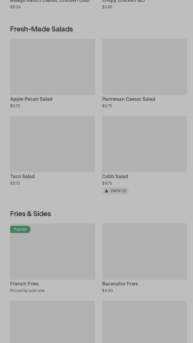The image size is (193, 343).
Task: Click the thumbs-up icon under Cobb Salad
Action: coord(106,191)
